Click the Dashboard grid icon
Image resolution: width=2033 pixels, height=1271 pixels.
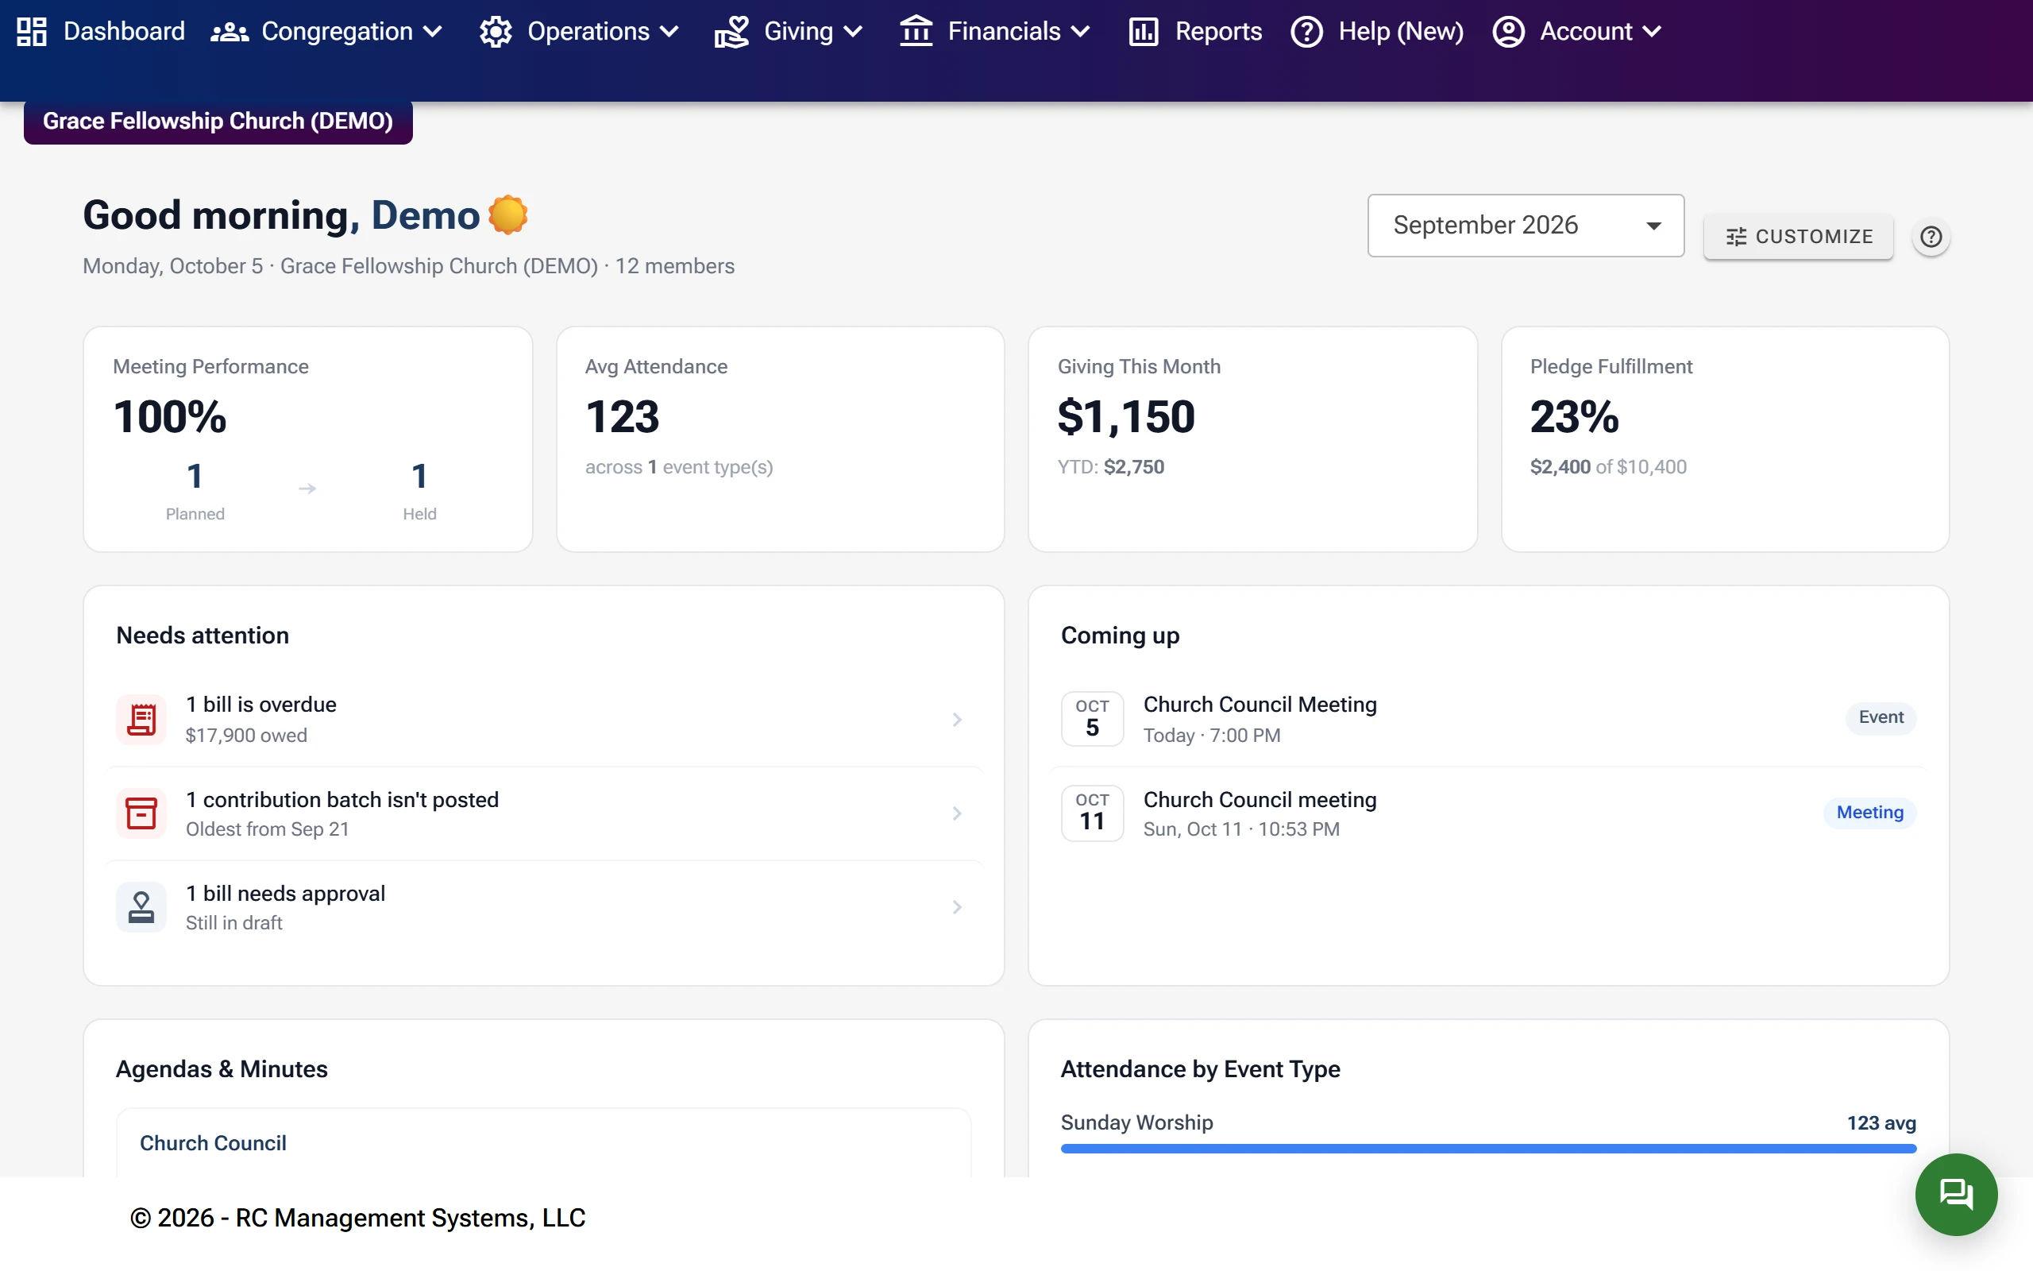[x=32, y=32]
